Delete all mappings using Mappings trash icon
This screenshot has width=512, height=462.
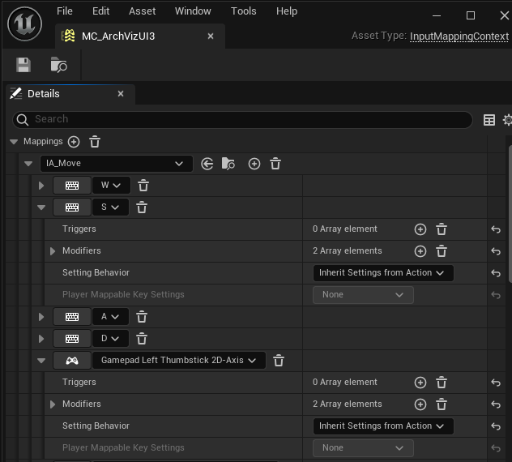pos(95,142)
